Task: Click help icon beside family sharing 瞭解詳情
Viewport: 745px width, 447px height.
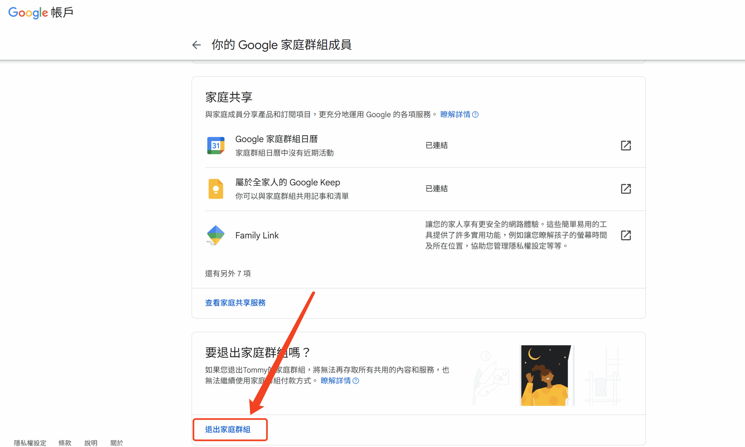Action: pyautogui.click(x=475, y=114)
